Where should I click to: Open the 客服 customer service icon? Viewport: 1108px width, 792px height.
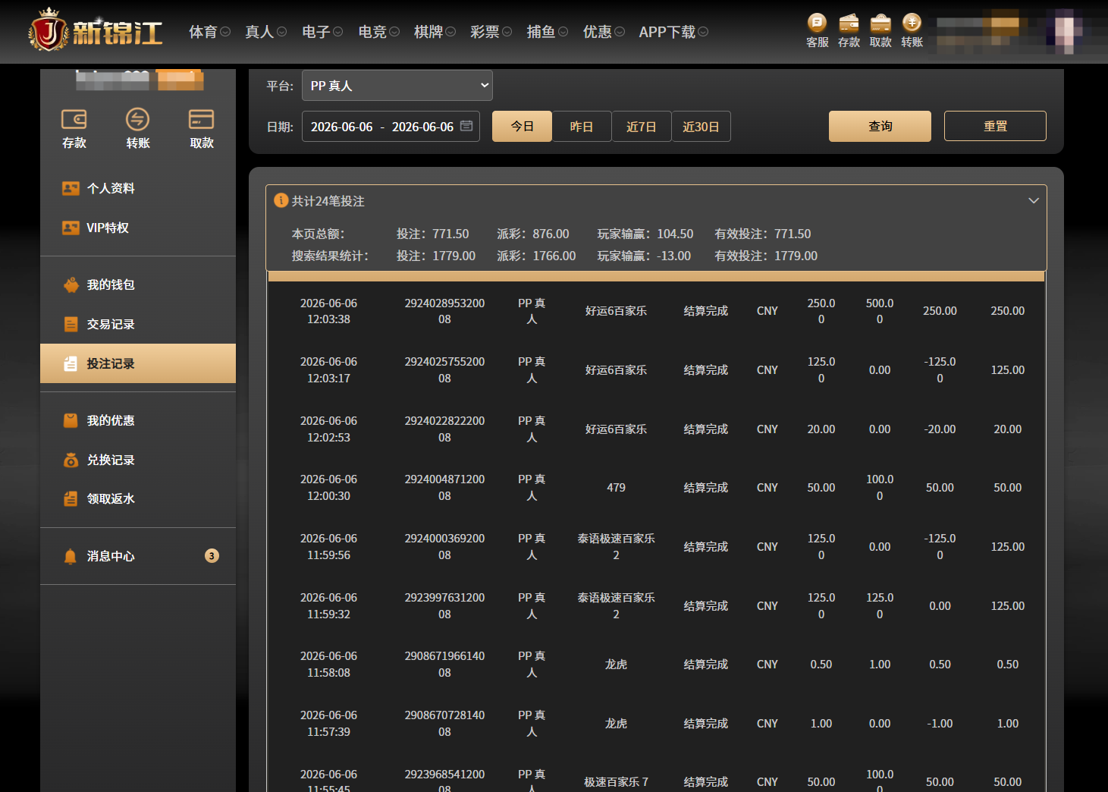tap(817, 22)
